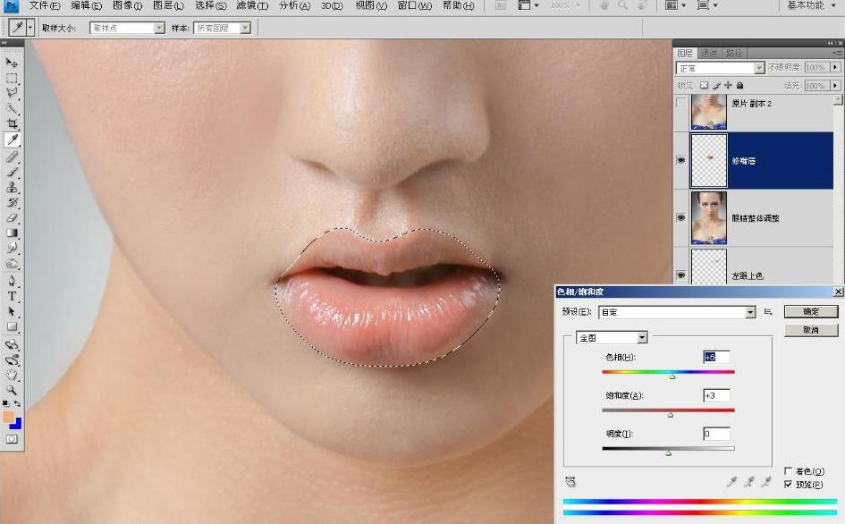Swap foreground and background colors
Viewport: 845px width, 524px height.
tap(18, 403)
